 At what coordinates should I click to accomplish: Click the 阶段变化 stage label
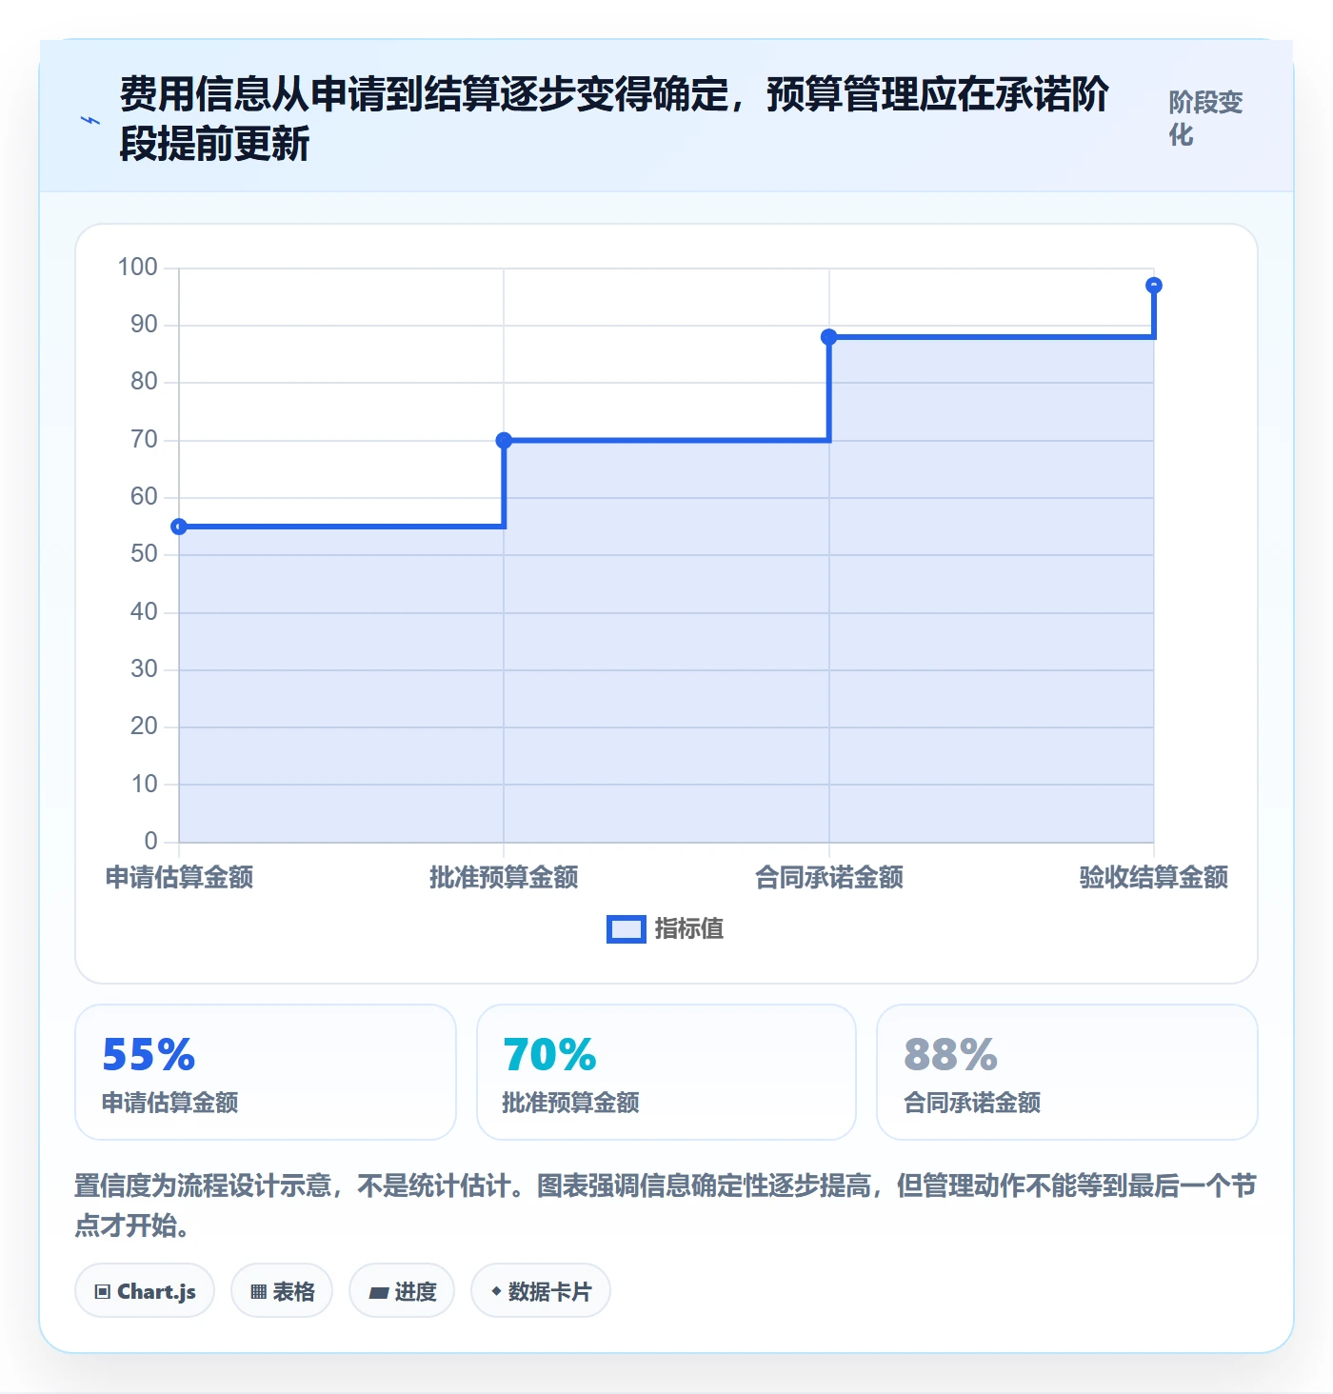tap(1206, 118)
